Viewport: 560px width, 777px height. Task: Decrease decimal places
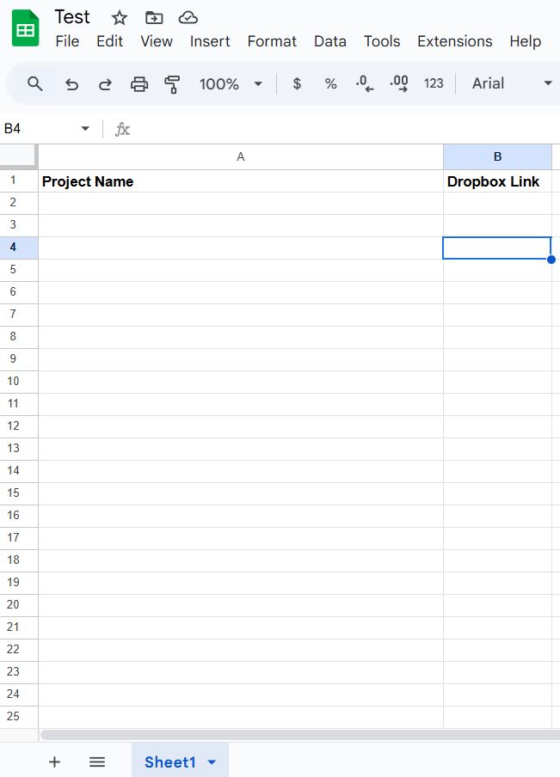(x=365, y=83)
